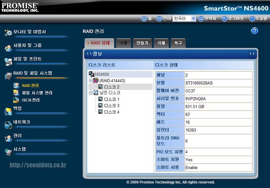Click model value ST31000528AS
This screenshot has width=270, height=188.
(x=199, y=83)
